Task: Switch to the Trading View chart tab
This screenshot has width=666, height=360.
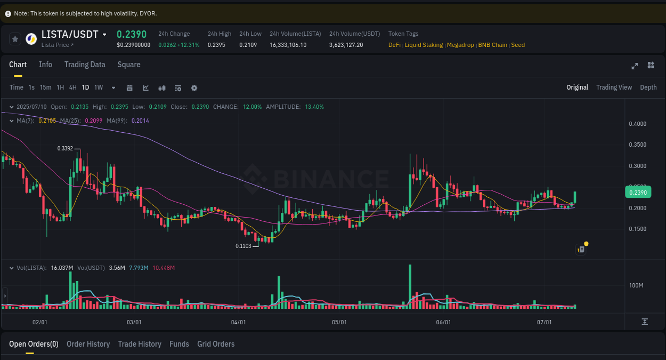Action: tap(614, 87)
